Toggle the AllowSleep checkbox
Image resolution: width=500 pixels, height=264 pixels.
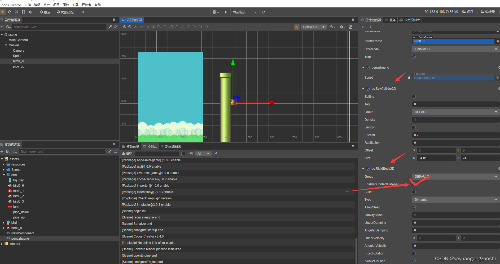414,207
